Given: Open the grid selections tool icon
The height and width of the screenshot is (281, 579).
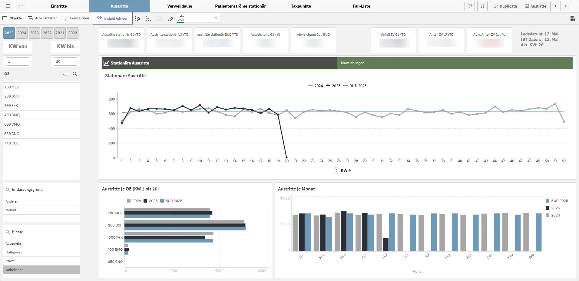Looking at the screenshot, I should pyautogui.click(x=573, y=18).
